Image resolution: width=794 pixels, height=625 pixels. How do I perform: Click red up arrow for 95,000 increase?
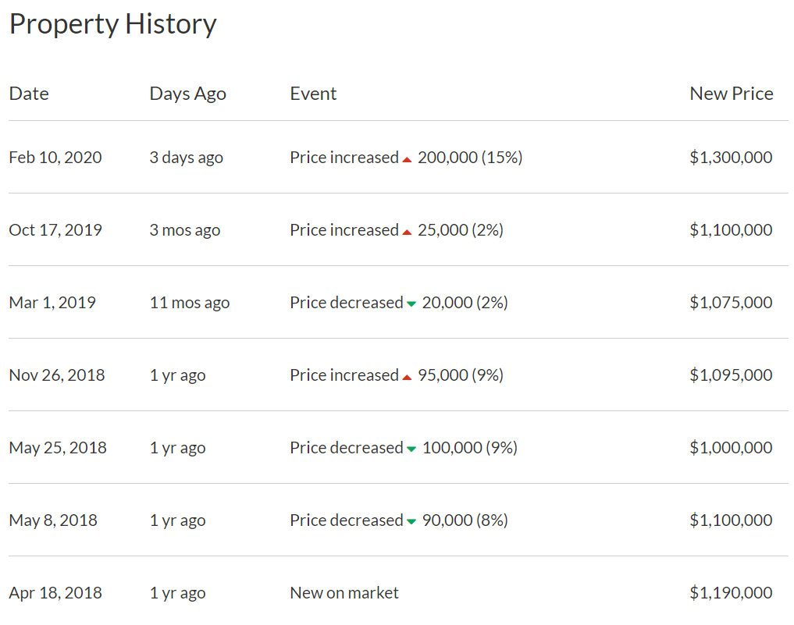(407, 377)
